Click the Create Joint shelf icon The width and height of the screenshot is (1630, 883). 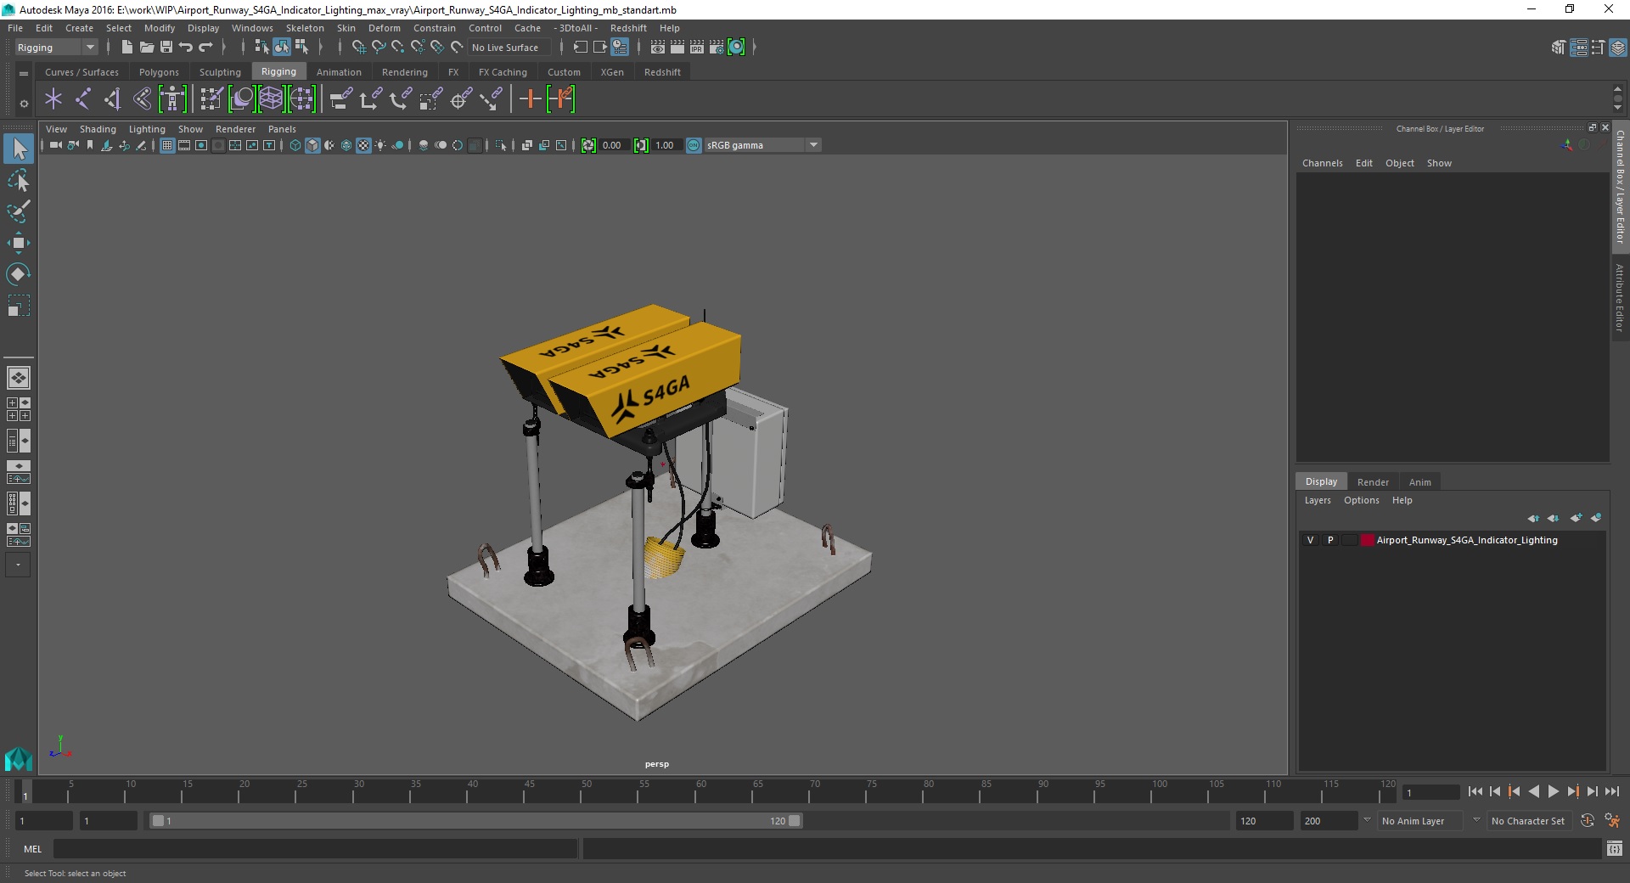(x=83, y=99)
